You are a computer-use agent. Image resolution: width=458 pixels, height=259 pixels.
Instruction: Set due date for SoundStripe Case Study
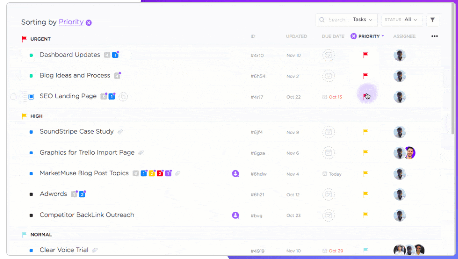point(328,132)
